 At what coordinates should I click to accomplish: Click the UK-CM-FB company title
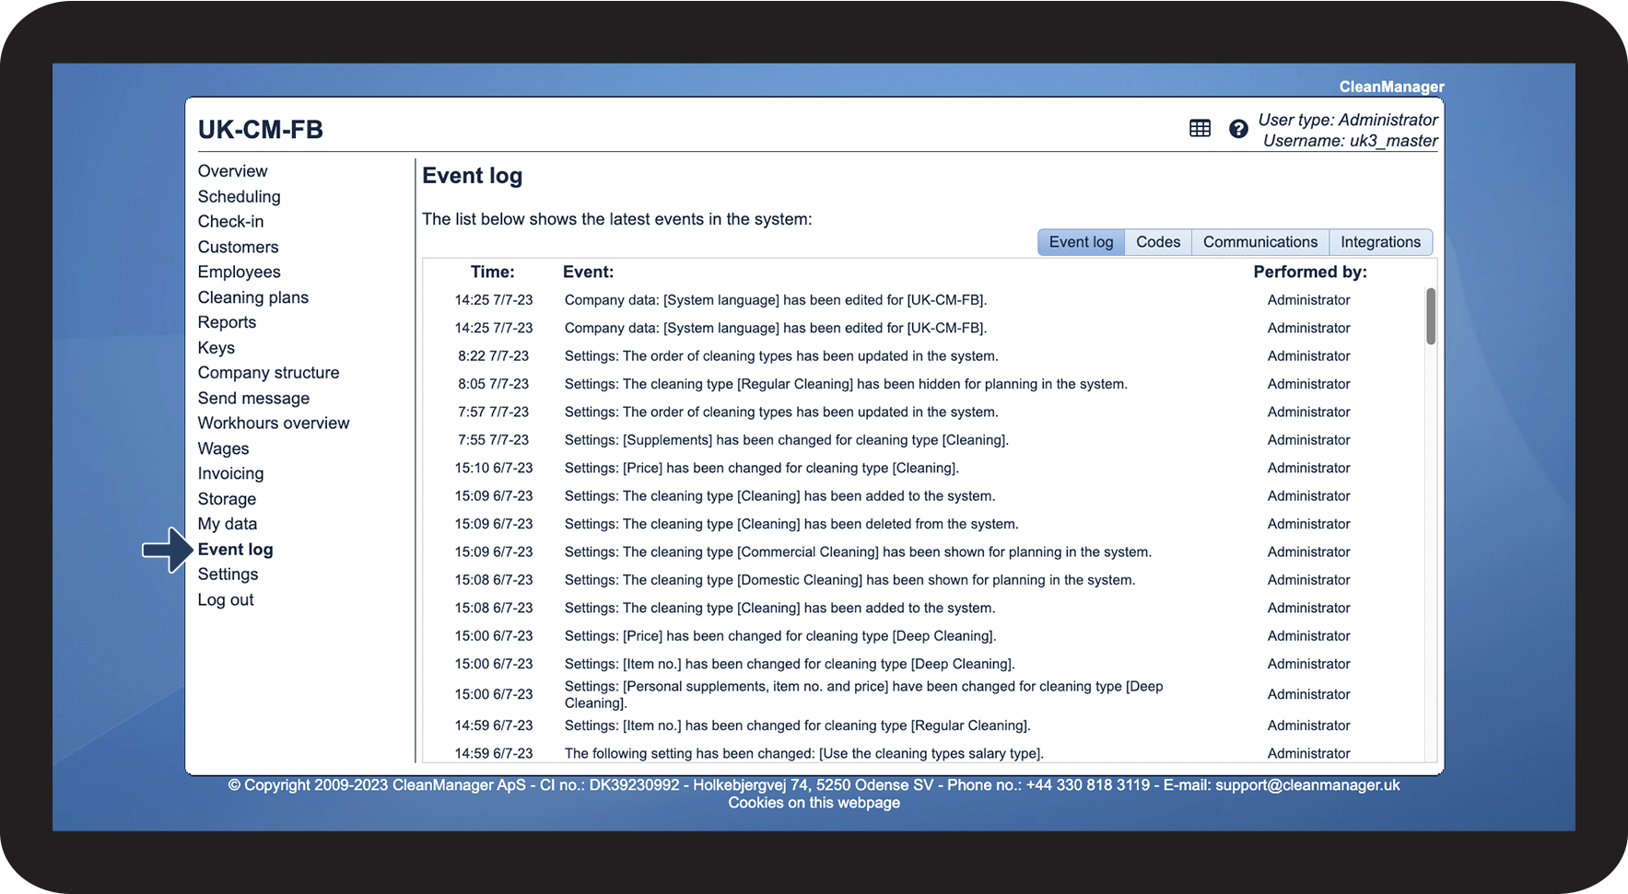click(x=261, y=130)
